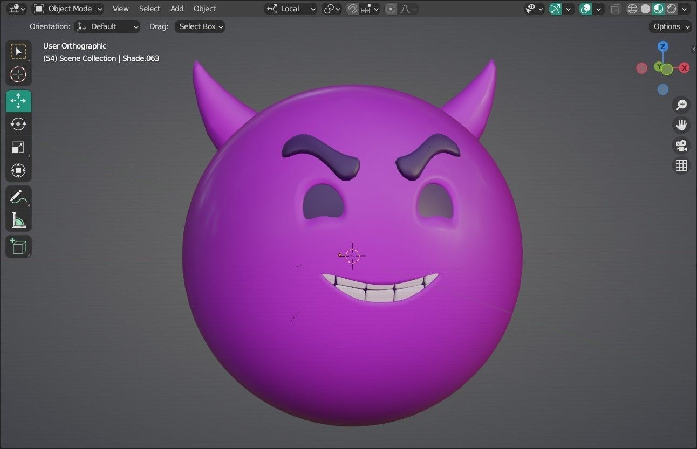The height and width of the screenshot is (449, 697).
Task: Open the Options dropdown
Action: click(671, 26)
